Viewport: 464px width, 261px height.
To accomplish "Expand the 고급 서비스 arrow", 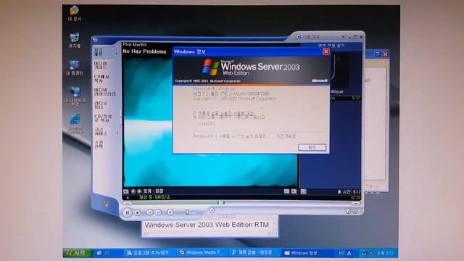I will (117, 133).
